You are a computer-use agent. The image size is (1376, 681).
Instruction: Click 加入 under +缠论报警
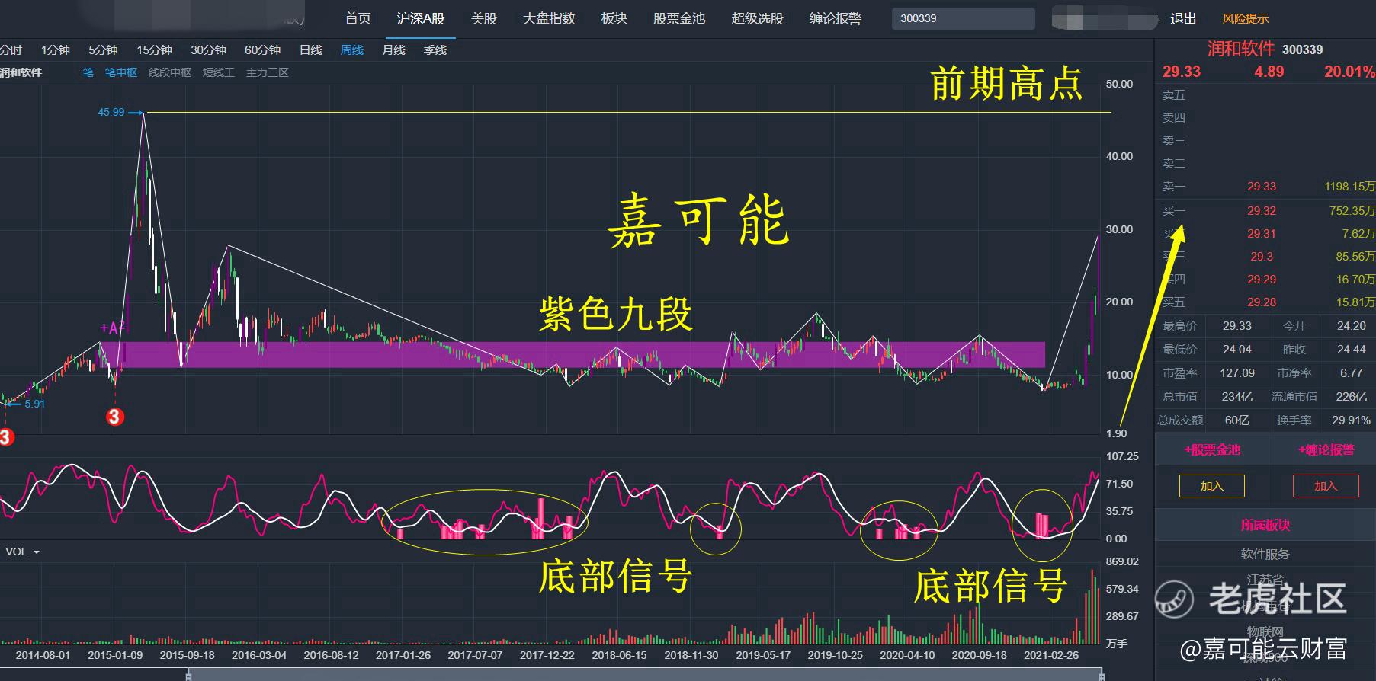(1326, 486)
